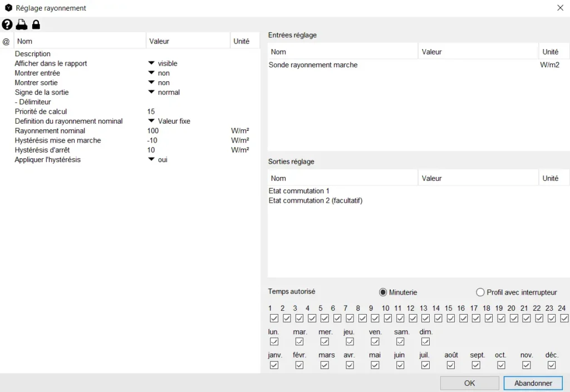Screen dimensions: 570x392
Task: Open Signe de la sortie dropdown
Action: (x=151, y=92)
